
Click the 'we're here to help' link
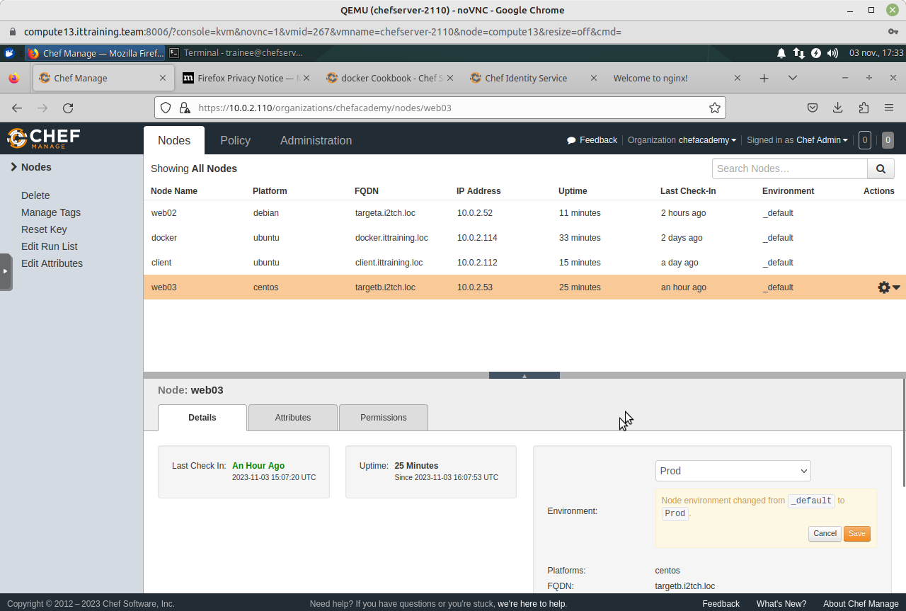[531, 604]
